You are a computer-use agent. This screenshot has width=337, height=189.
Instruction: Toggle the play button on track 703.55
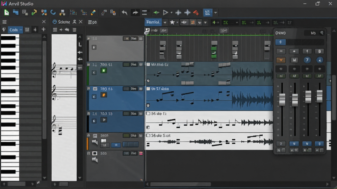point(104,120)
